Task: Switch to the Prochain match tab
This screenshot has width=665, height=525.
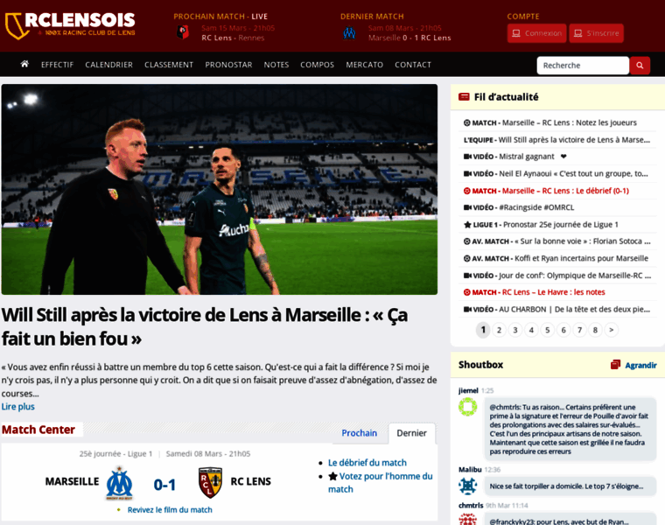Action: point(360,433)
